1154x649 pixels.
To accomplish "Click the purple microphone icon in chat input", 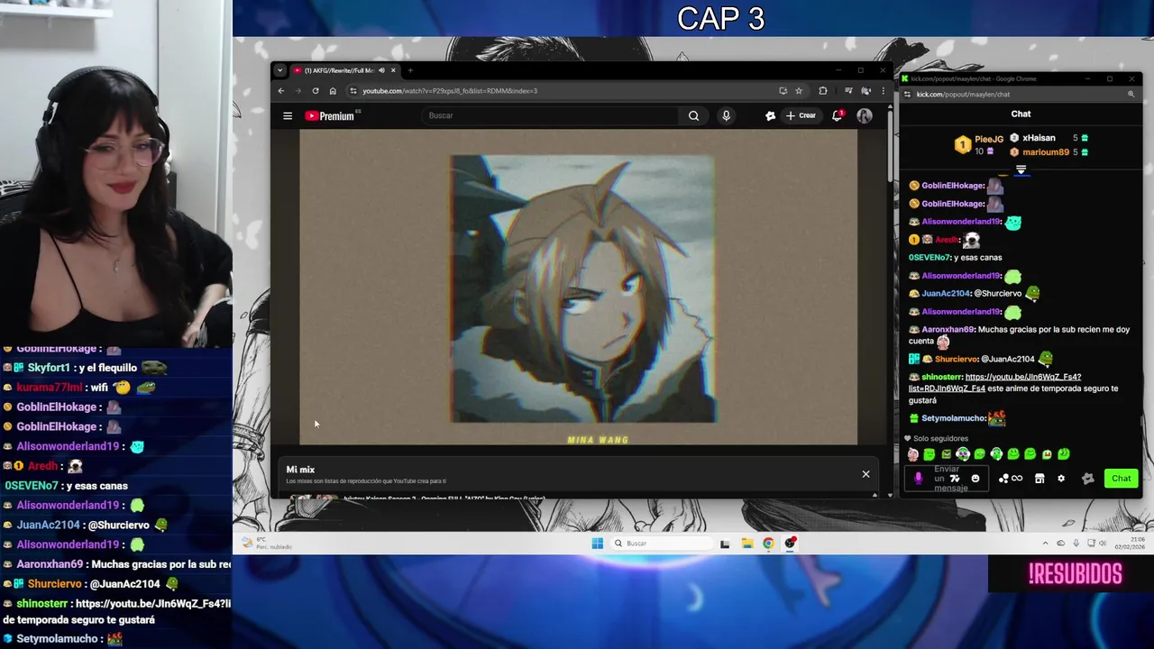I will [919, 479].
